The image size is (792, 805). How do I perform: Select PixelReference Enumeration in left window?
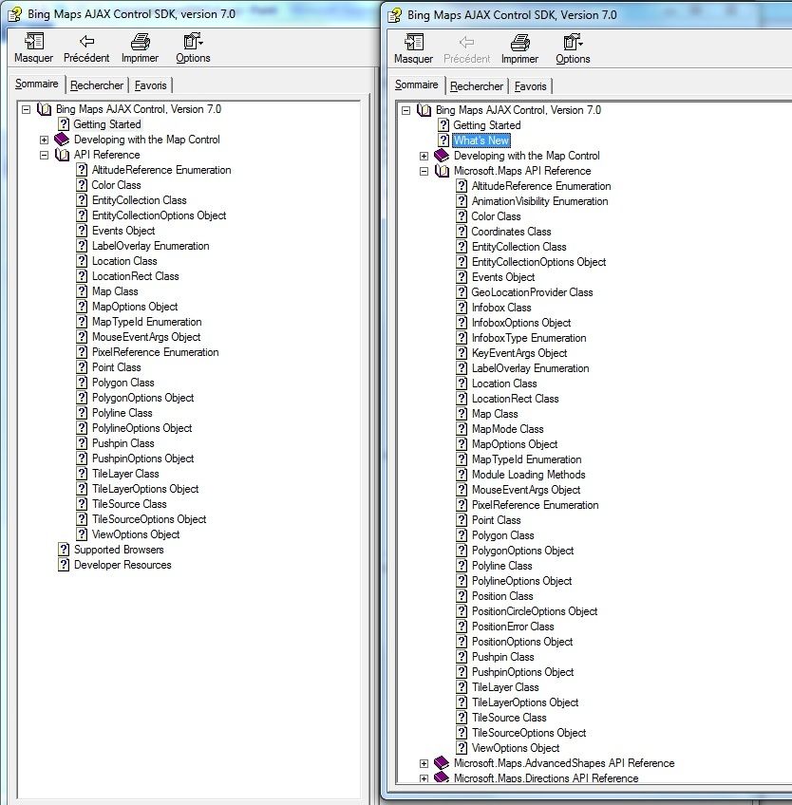click(155, 352)
